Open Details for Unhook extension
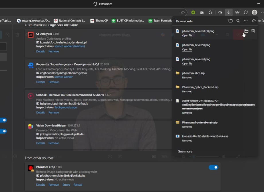The width and height of the screenshot is (264, 192). point(40,112)
